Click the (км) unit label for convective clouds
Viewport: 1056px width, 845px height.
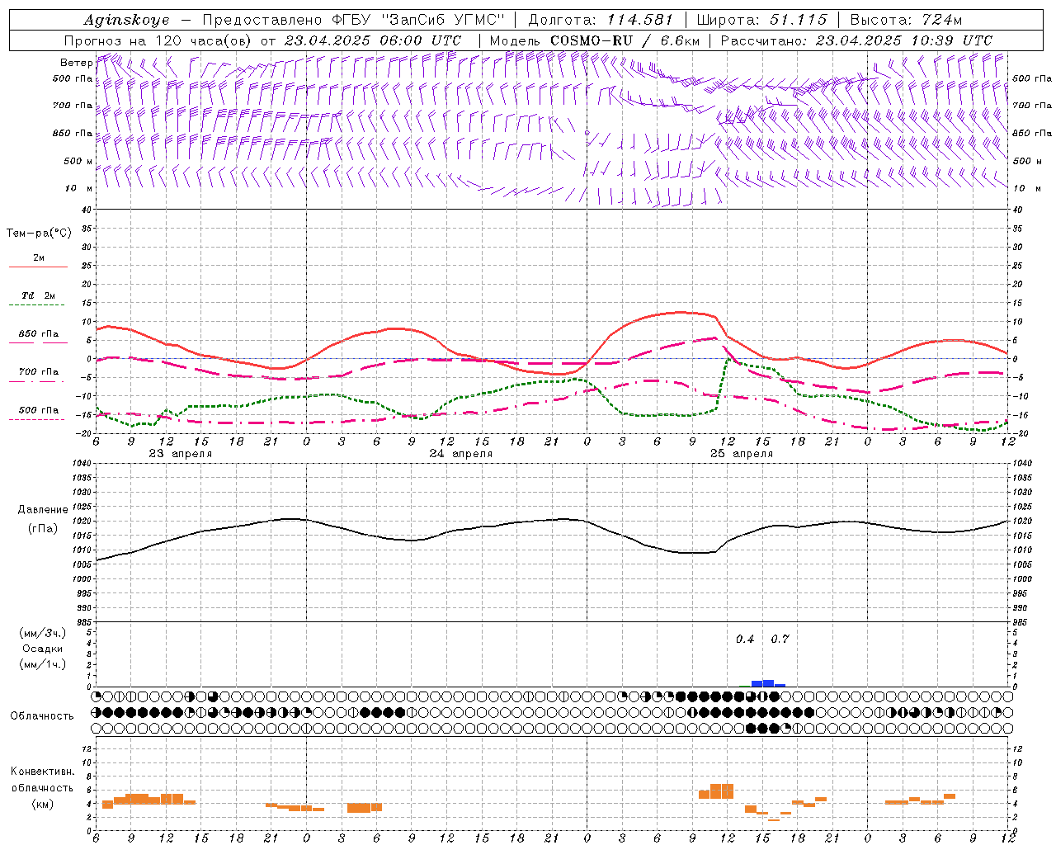[43, 804]
